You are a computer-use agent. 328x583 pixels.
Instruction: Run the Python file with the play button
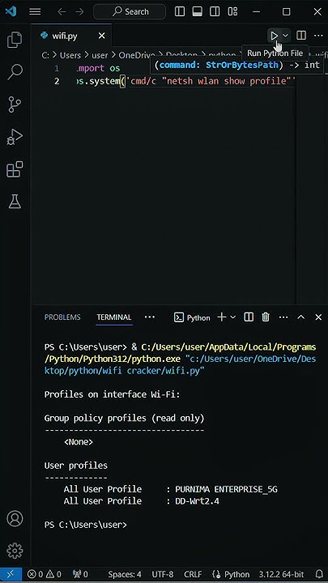click(x=274, y=36)
